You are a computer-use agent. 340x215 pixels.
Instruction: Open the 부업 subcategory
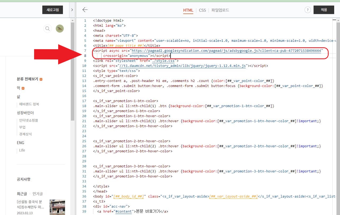coord(22,127)
